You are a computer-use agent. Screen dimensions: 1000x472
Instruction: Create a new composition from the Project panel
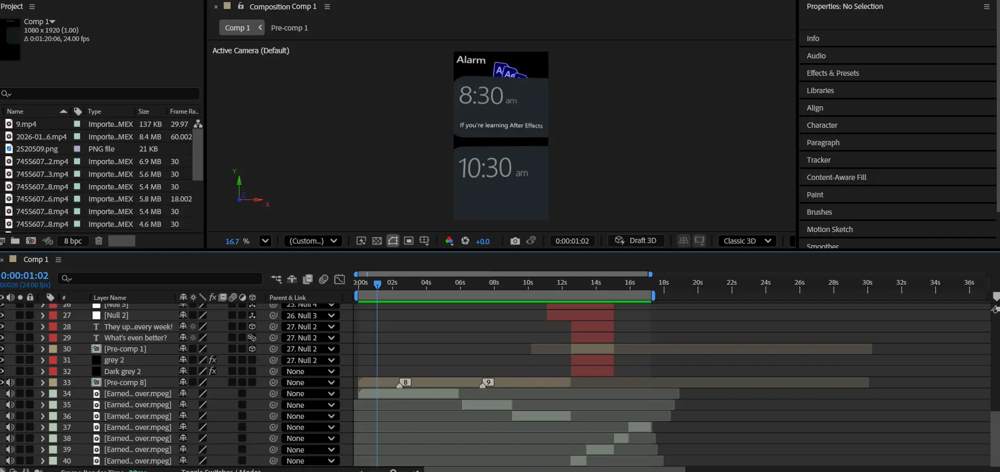pyautogui.click(x=31, y=241)
